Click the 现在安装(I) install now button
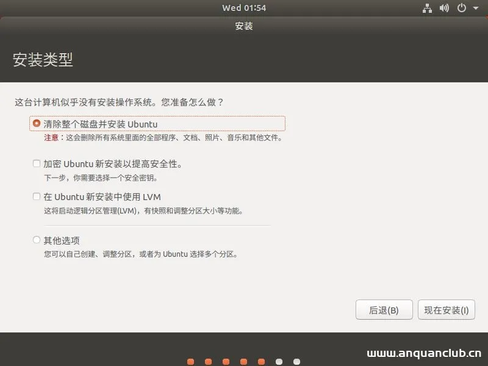This screenshot has width=488, height=366. [447, 310]
